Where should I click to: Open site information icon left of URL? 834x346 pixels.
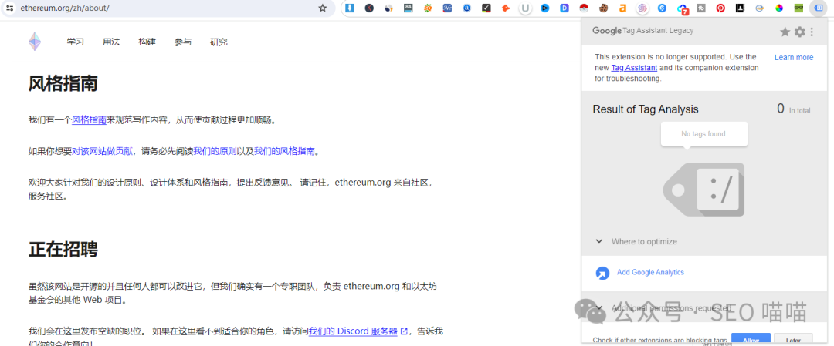[10, 8]
